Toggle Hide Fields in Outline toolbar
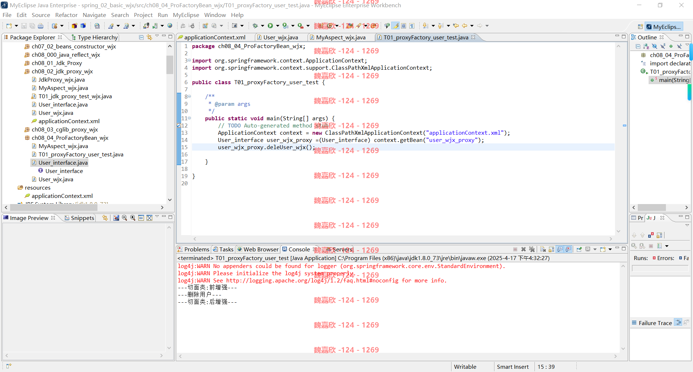Screen dimensions: 693x372 [654, 46]
